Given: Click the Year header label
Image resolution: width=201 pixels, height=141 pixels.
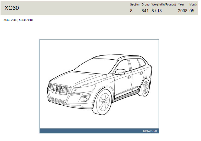Looking at the screenshot, I should [181, 4].
